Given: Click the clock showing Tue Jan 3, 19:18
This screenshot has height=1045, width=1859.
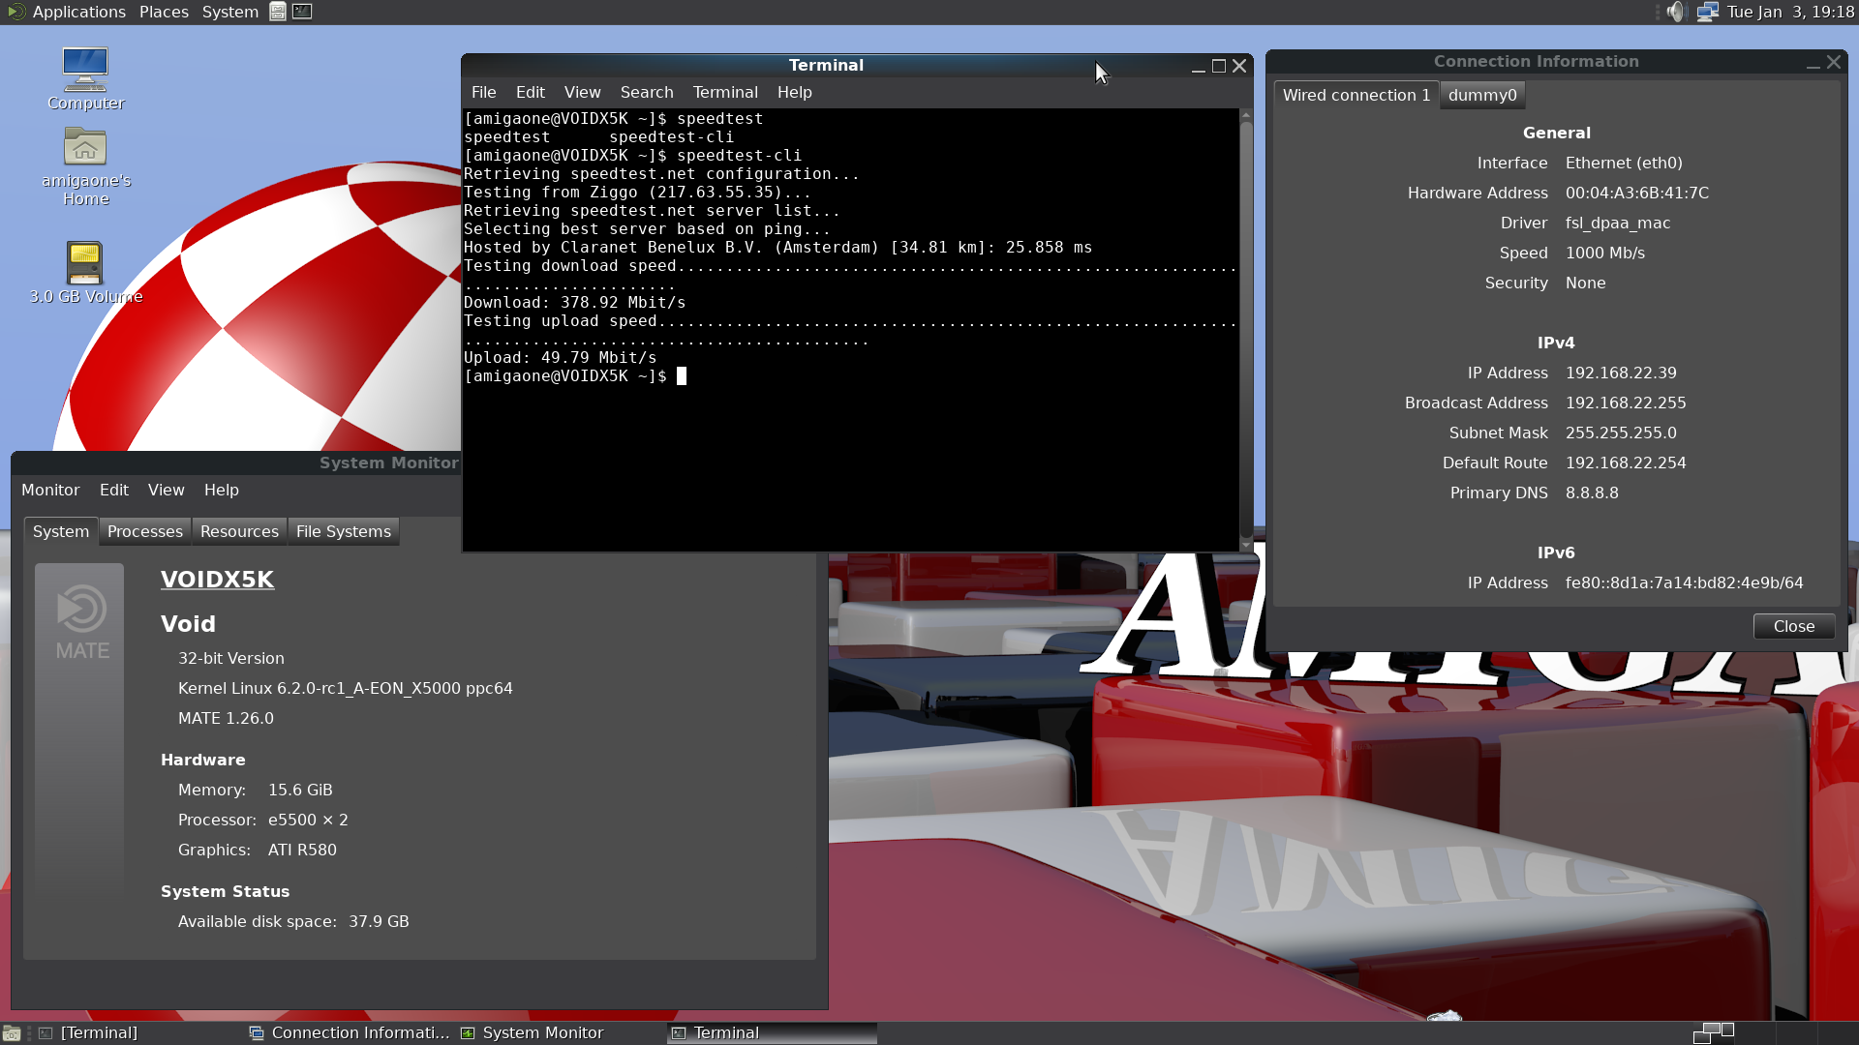Looking at the screenshot, I should (x=1790, y=12).
